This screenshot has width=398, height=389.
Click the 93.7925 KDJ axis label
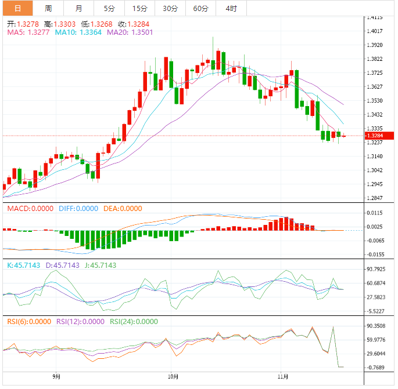tap(376, 269)
